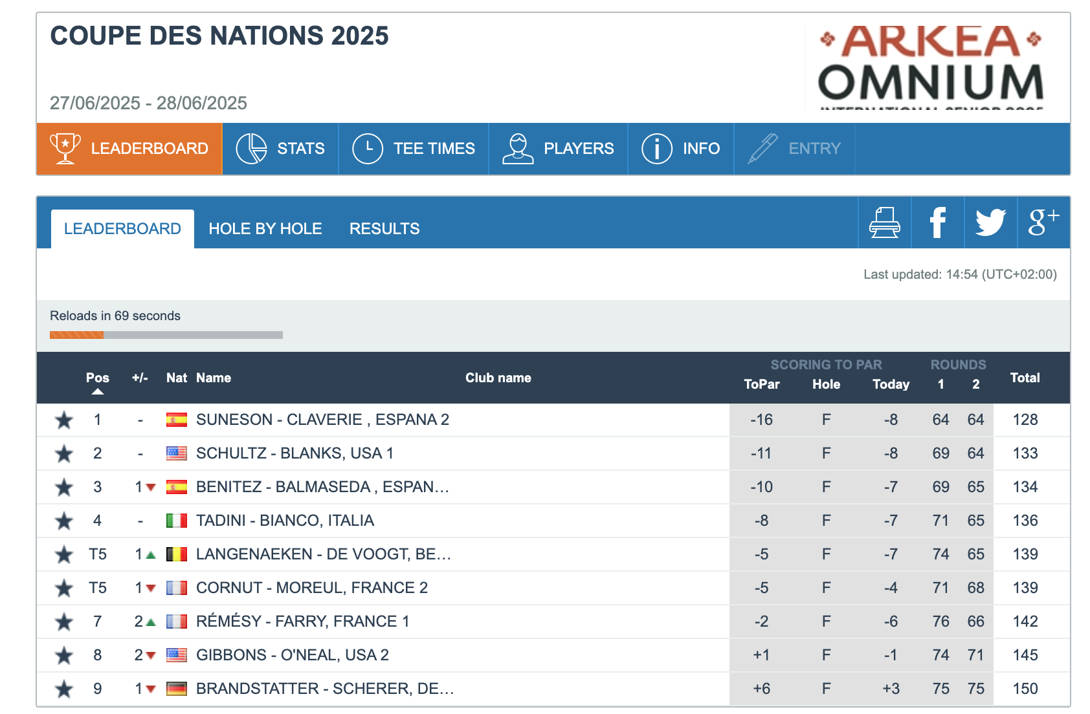Open Tee Times clock section
1090x714 pixels.
point(413,149)
